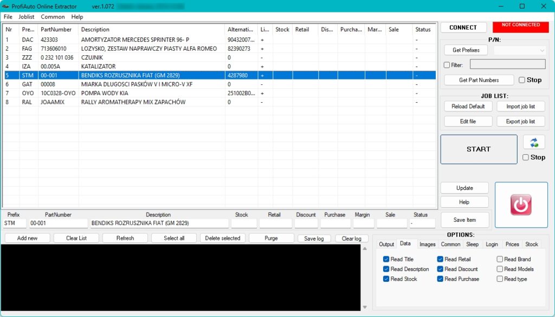The image size is (555, 317).
Task: Click the red NOT CONNECTED indicator
Action: click(x=521, y=27)
